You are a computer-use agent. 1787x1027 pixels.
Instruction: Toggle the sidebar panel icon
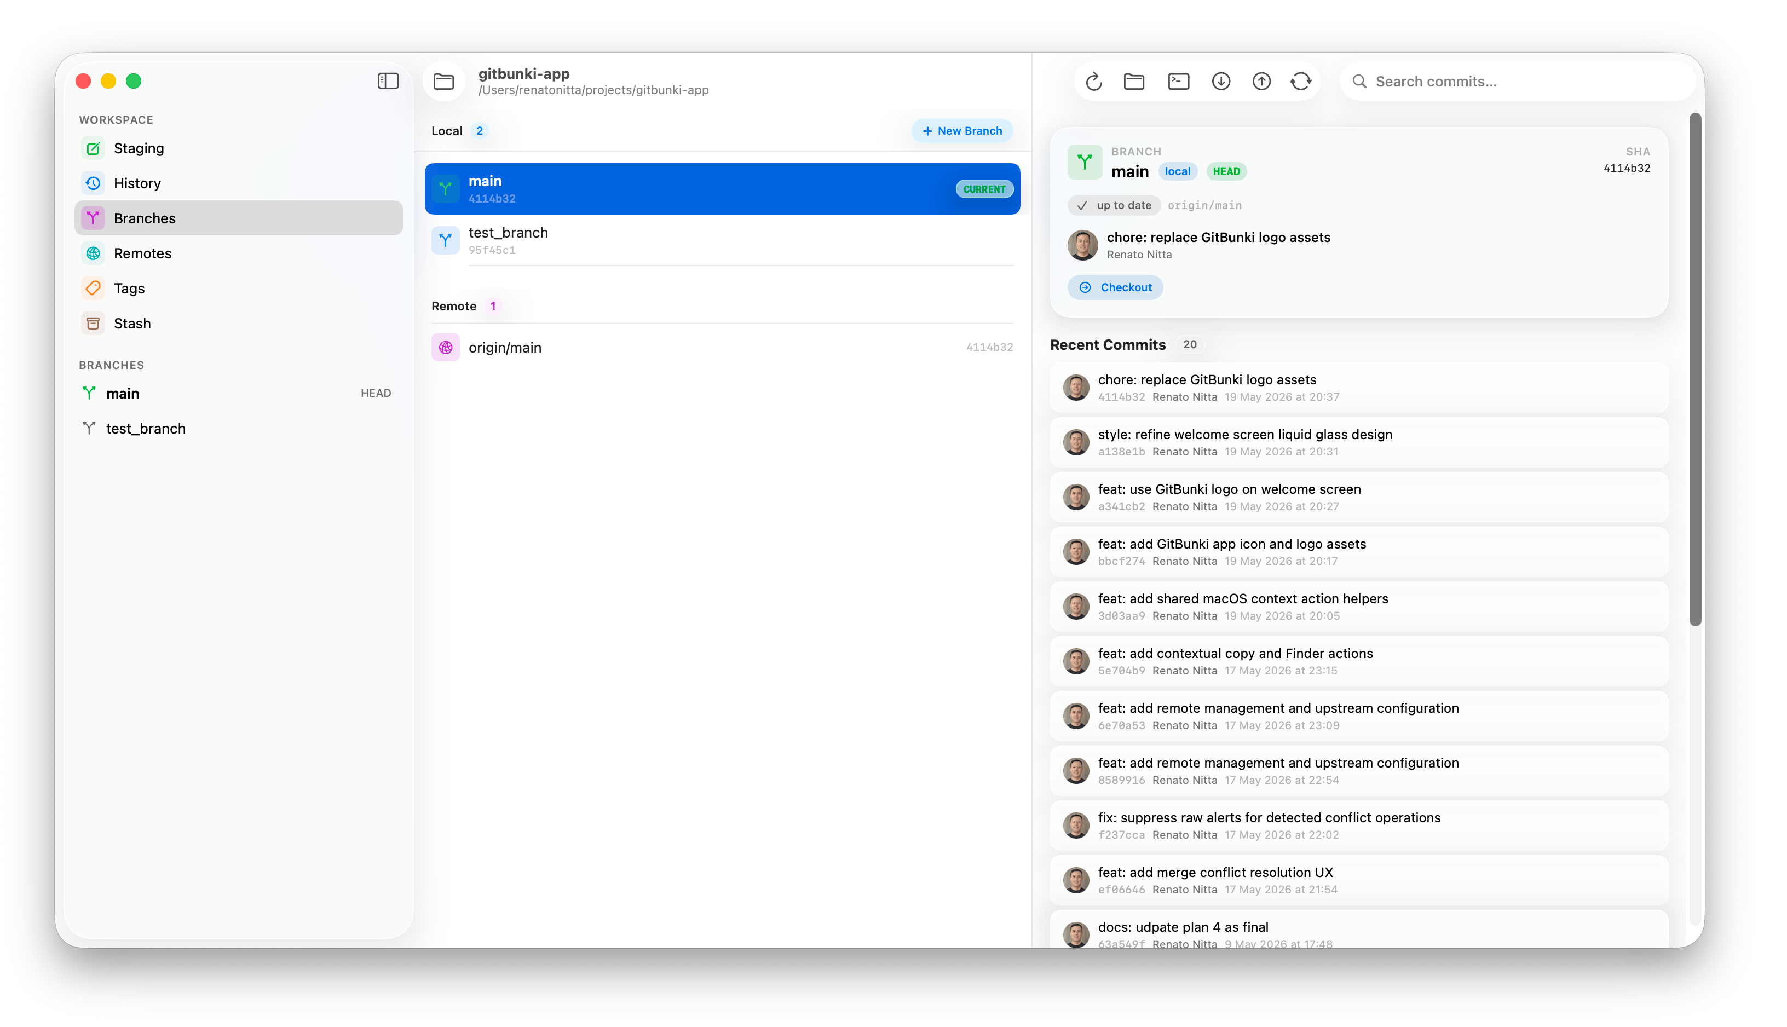pyautogui.click(x=388, y=81)
